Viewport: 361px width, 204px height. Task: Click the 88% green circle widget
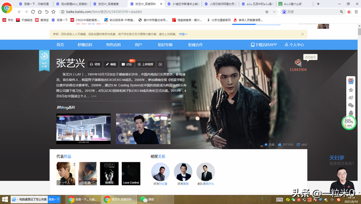click(x=349, y=123)
